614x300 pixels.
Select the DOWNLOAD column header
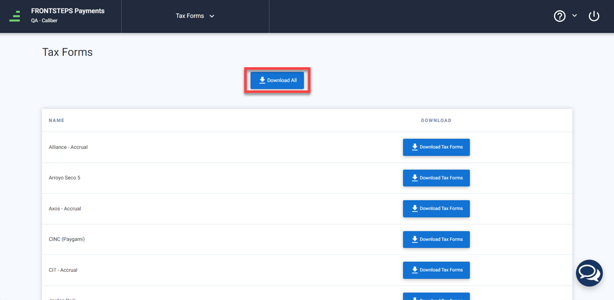pos(436,121)
